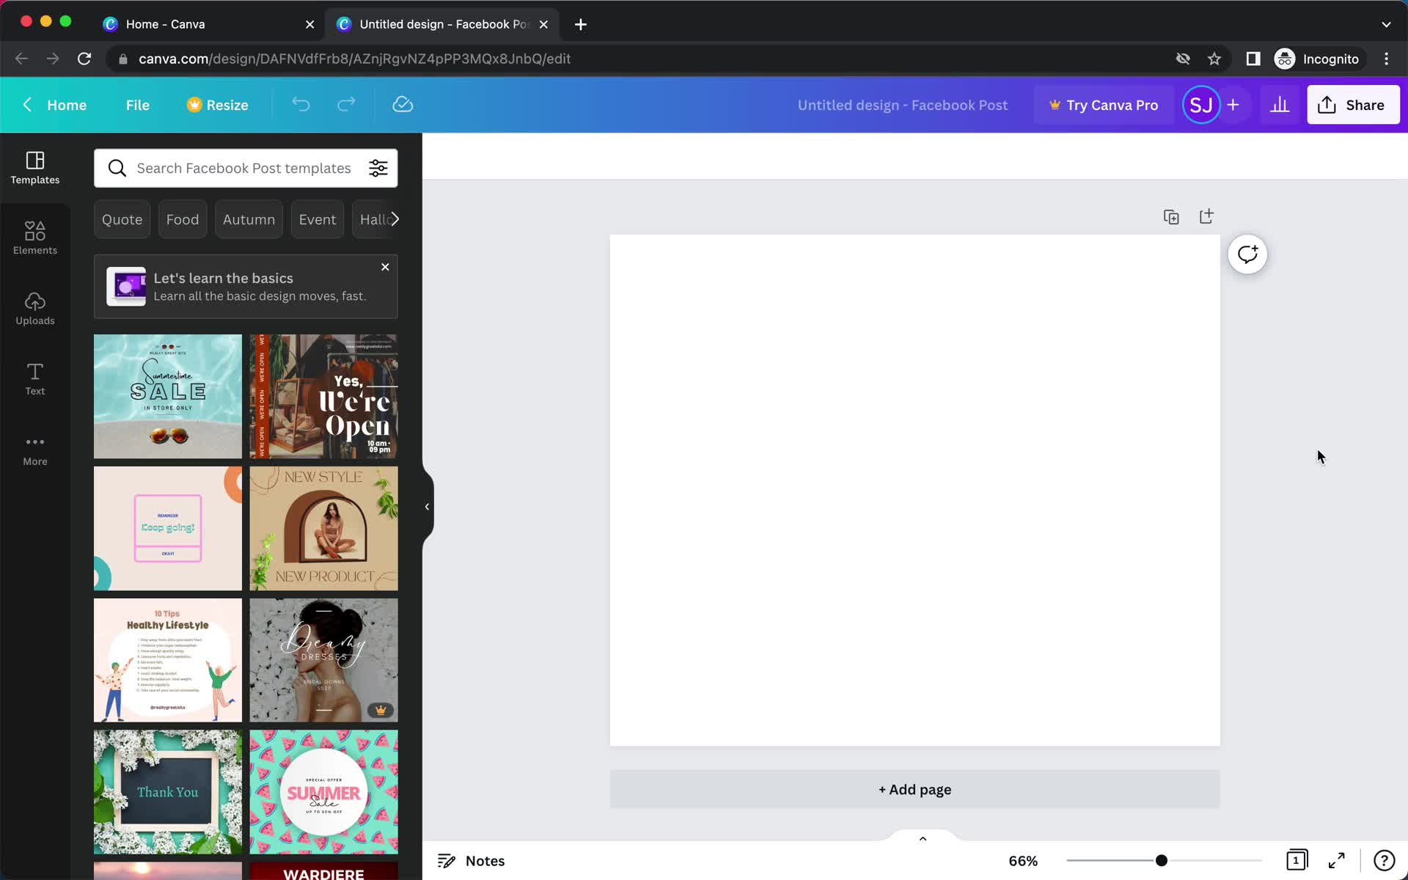
Task: Go back in browser history
Action: pos(21,59)
